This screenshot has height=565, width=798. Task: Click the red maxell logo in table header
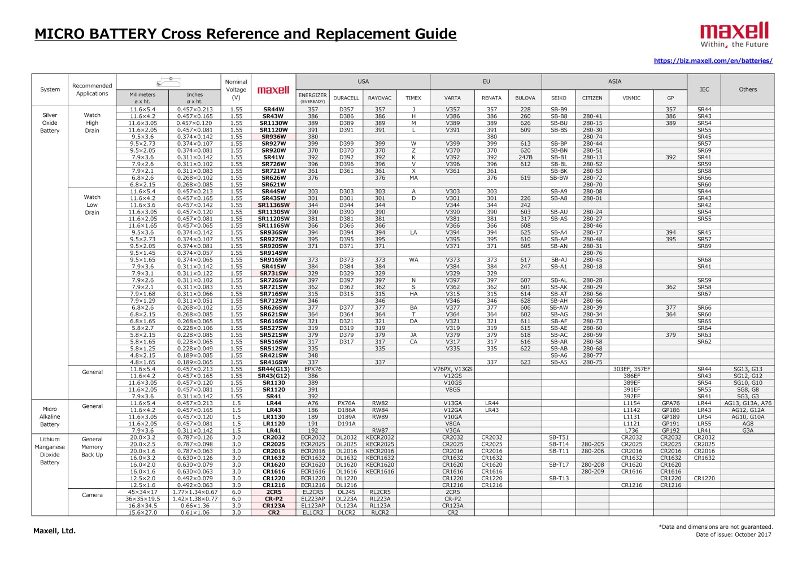(273, 90)
